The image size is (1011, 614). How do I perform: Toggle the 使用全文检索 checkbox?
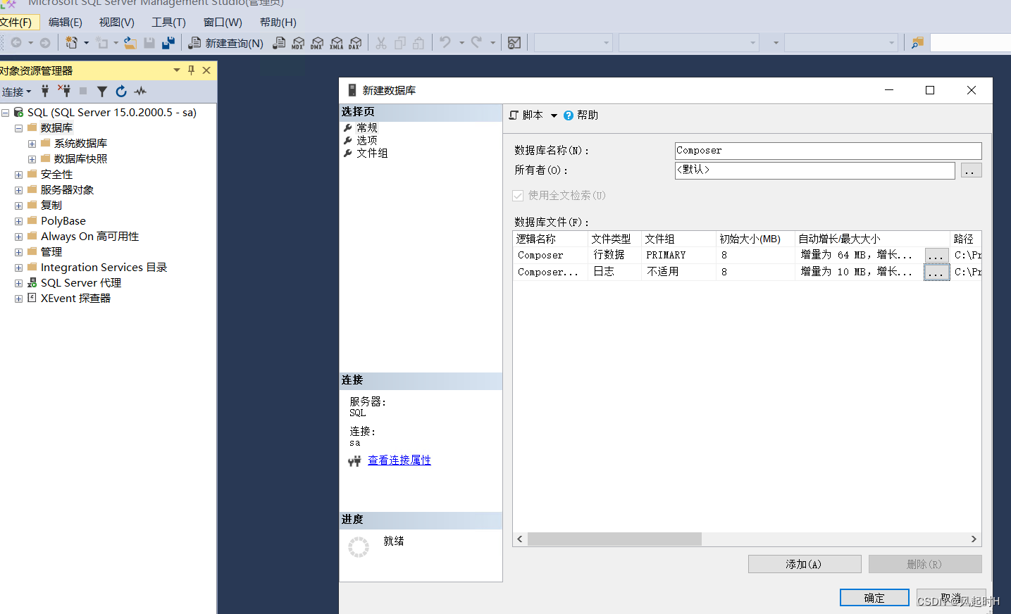click(519, 195)
